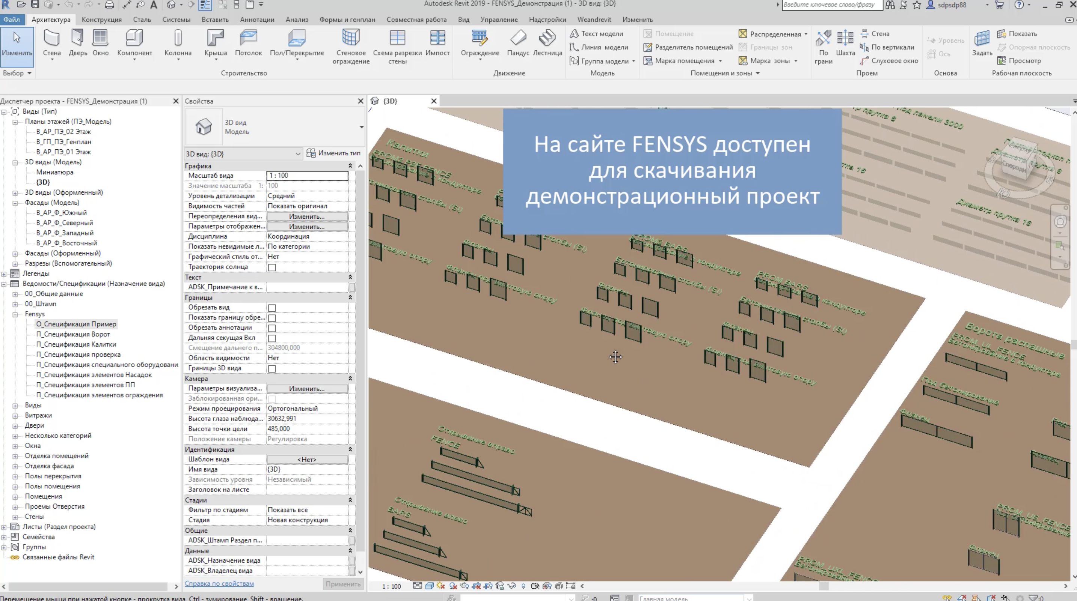The width and height of the screenshot is (1077, 601).
Task: Select the Floor (Пол/Перекрытие) tool
Action: pos(297,44)
